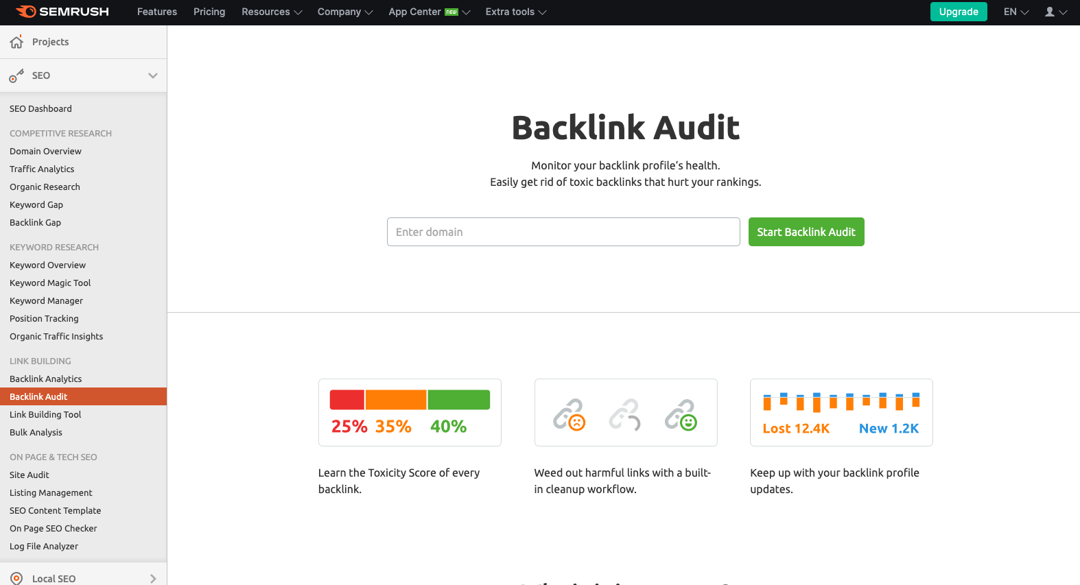Expand the Resources dropdown menu
This screenshot has height=585, width=1080.
(272, 12)
